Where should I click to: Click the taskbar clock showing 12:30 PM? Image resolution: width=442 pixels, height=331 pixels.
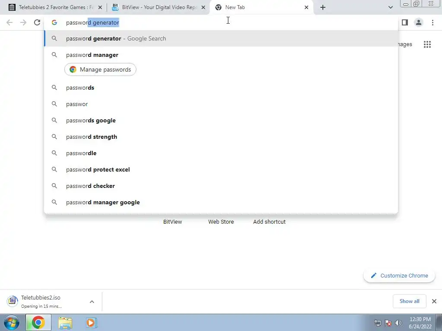pyautogui.click(x=420, y=323)
